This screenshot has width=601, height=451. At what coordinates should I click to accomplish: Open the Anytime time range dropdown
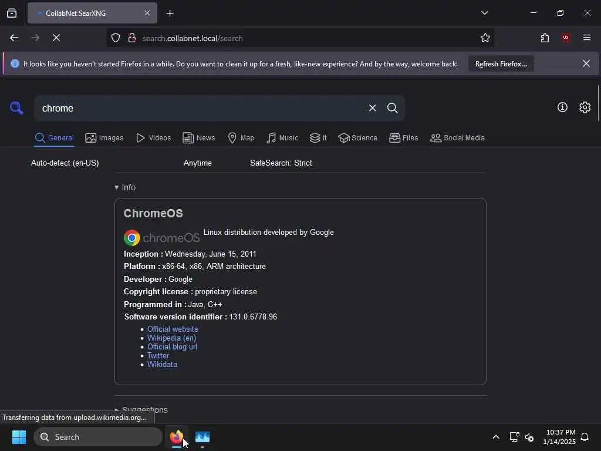coord(197,163)
